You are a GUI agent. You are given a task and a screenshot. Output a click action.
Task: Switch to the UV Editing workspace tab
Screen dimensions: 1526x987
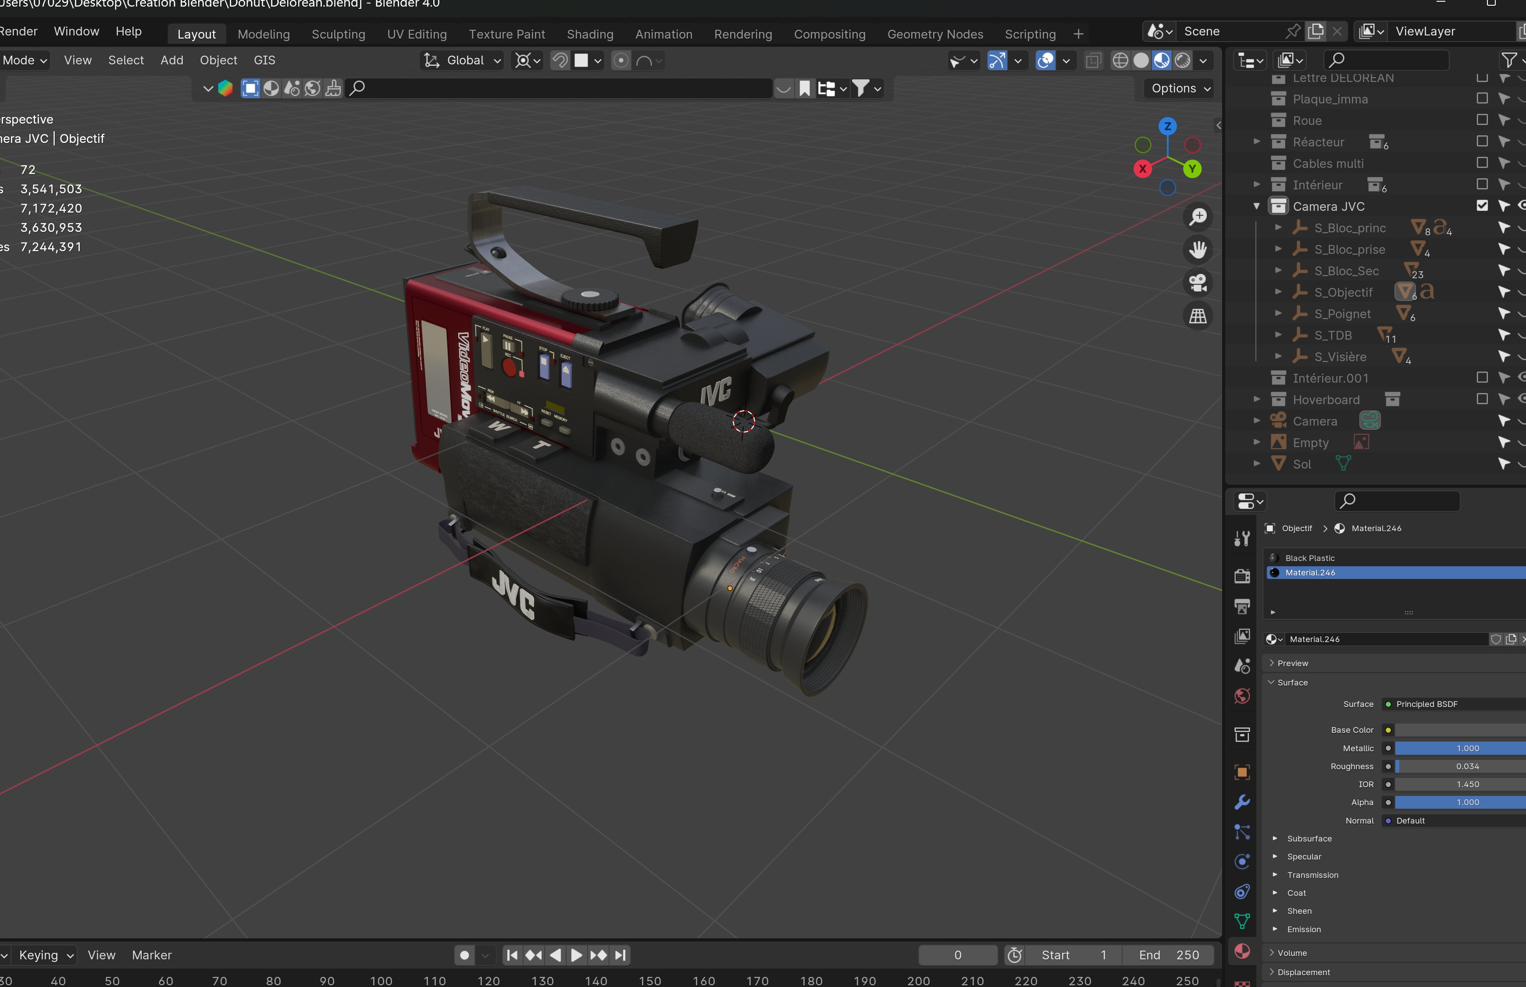click(417, 34)
